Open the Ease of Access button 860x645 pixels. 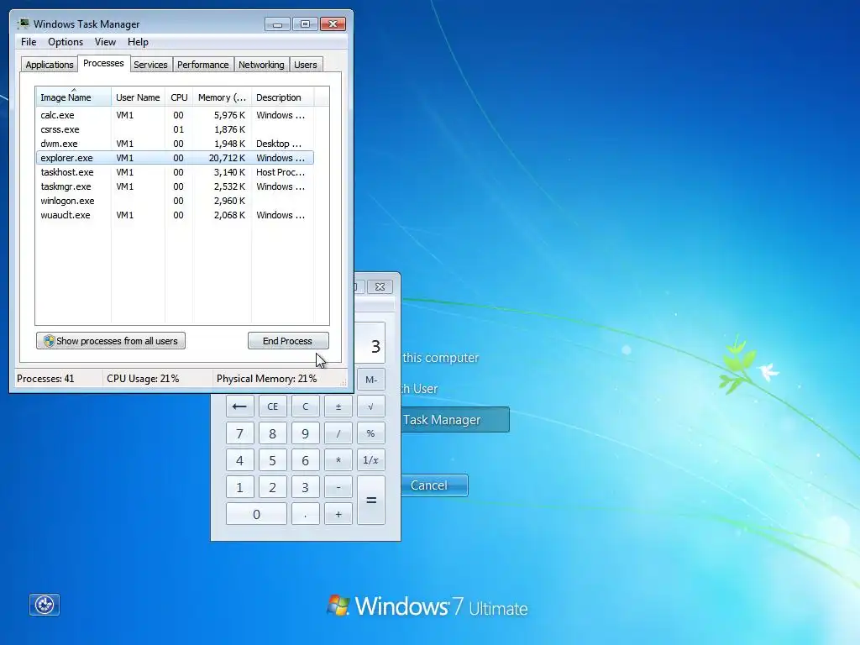[x=45, y=605]
